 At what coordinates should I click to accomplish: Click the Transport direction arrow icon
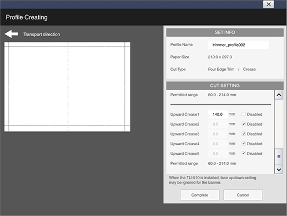point(11,34)
